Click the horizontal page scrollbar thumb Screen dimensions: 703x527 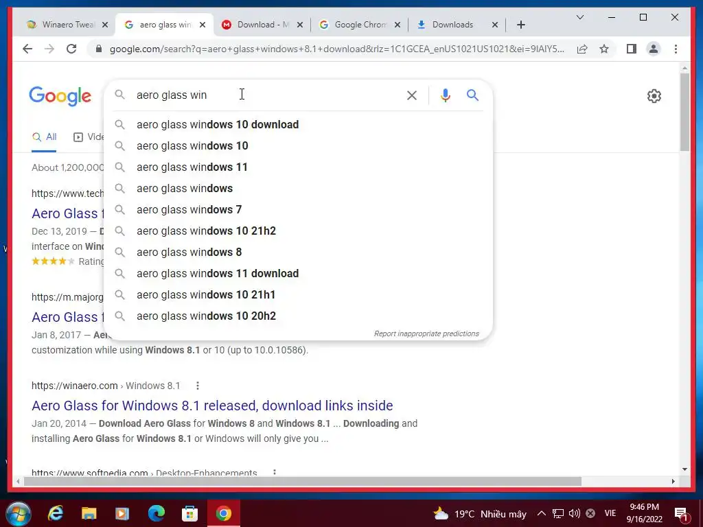303,481
